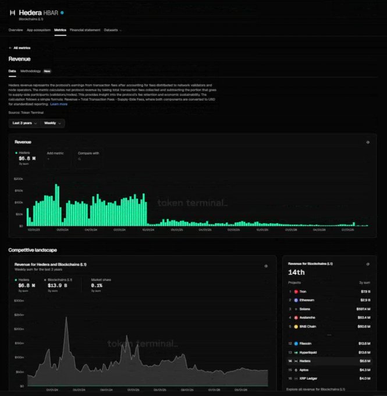Open the Last 3 years period dropdown
Image resolution: width=387 pixels, height=396 pixels.
click(24, 123)
